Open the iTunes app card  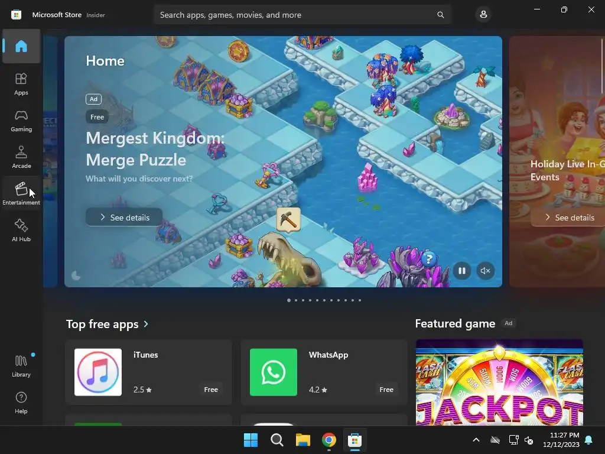(x=148, y=372)
